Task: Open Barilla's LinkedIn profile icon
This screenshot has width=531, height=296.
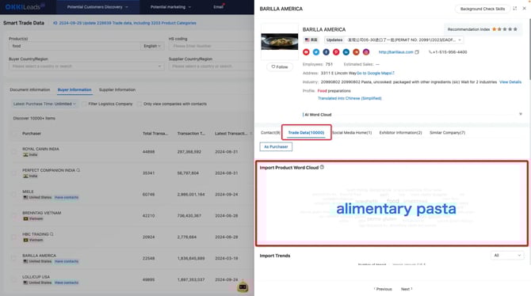Action: (346, 52)
